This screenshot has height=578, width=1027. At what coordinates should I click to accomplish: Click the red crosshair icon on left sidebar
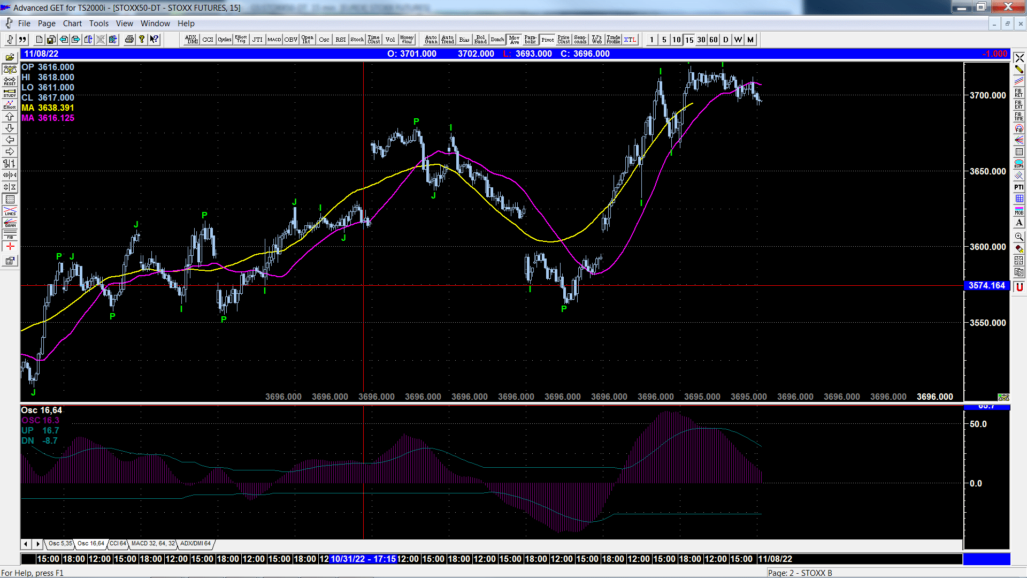coord(10,246)
